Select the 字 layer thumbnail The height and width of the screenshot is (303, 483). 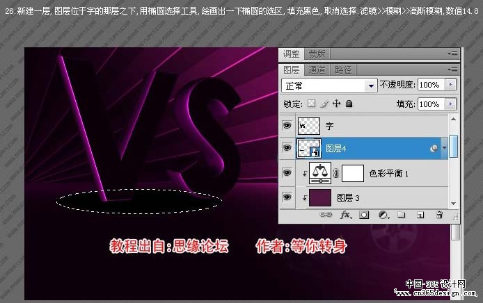(x=309, y=126)
